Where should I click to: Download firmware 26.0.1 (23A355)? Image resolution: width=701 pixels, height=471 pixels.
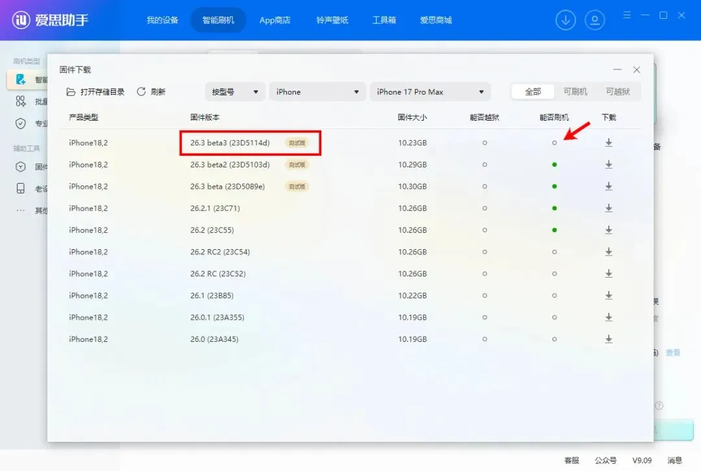(608, 317)
